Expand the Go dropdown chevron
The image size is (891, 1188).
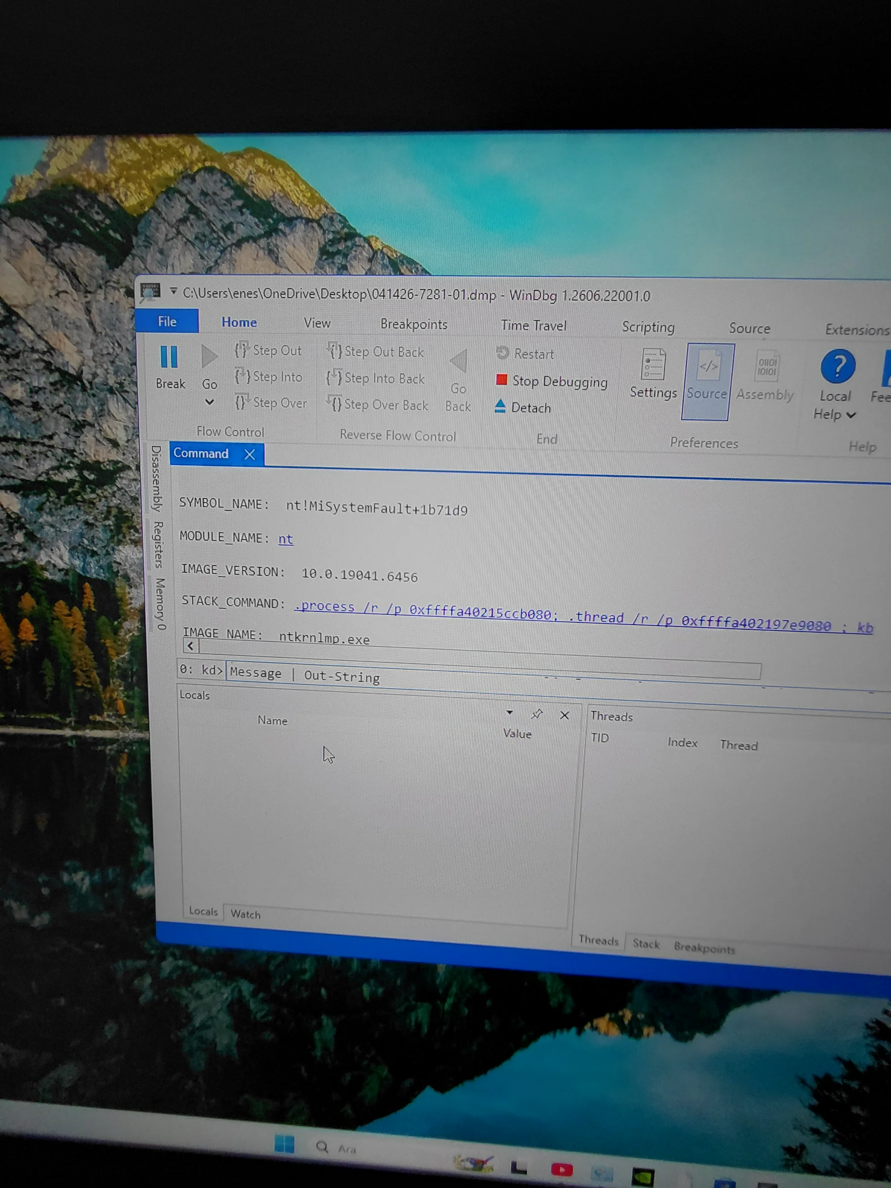coord(209,402)
